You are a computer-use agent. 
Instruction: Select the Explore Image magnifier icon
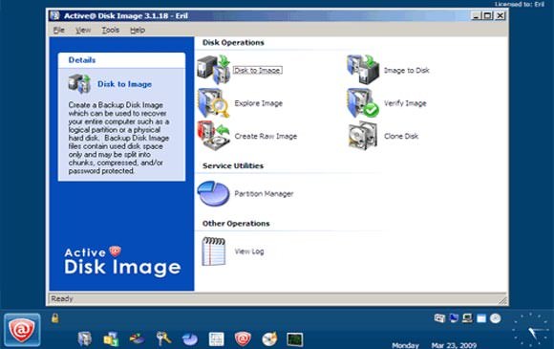213,103
